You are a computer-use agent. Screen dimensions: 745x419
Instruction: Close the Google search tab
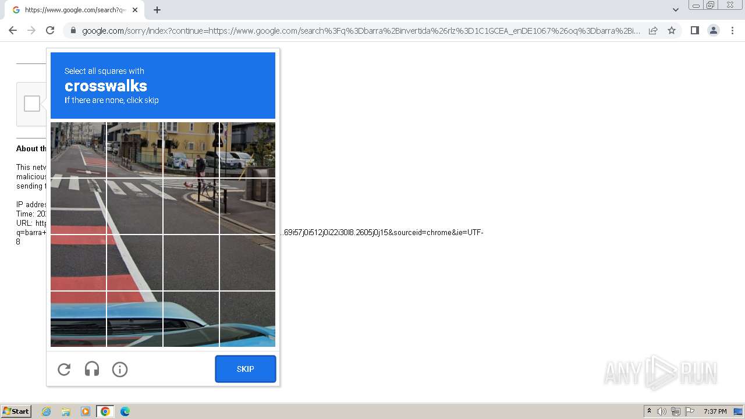tap(134, 10)
